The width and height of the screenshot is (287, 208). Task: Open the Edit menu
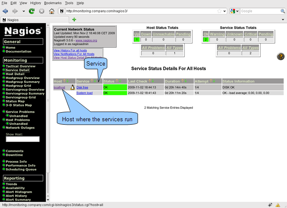tap(13, 3)
